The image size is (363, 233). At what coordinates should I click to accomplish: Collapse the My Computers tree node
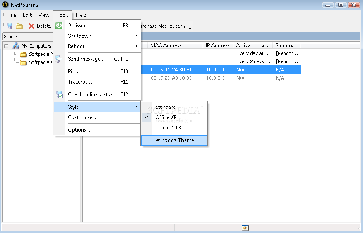click(x=6, y=46)
